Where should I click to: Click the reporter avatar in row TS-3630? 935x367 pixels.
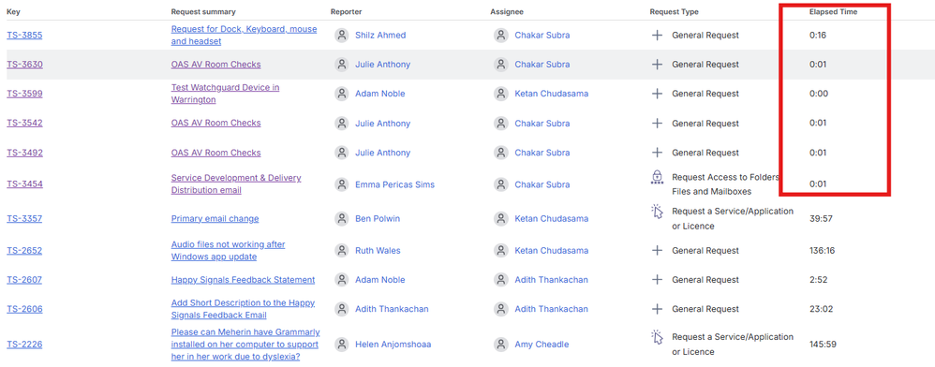point(342,65)
